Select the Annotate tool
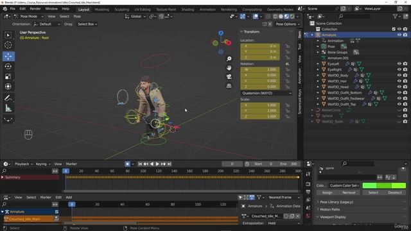The image size is (411, 231). tap(8, 98)
